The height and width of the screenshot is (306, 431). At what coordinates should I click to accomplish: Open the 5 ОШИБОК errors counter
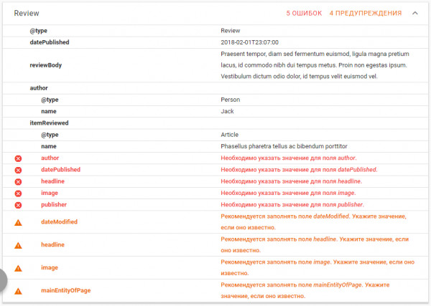coord(304,13)
